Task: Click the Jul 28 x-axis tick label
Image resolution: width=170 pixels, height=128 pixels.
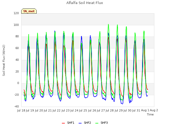Action: tap(110, 110)
